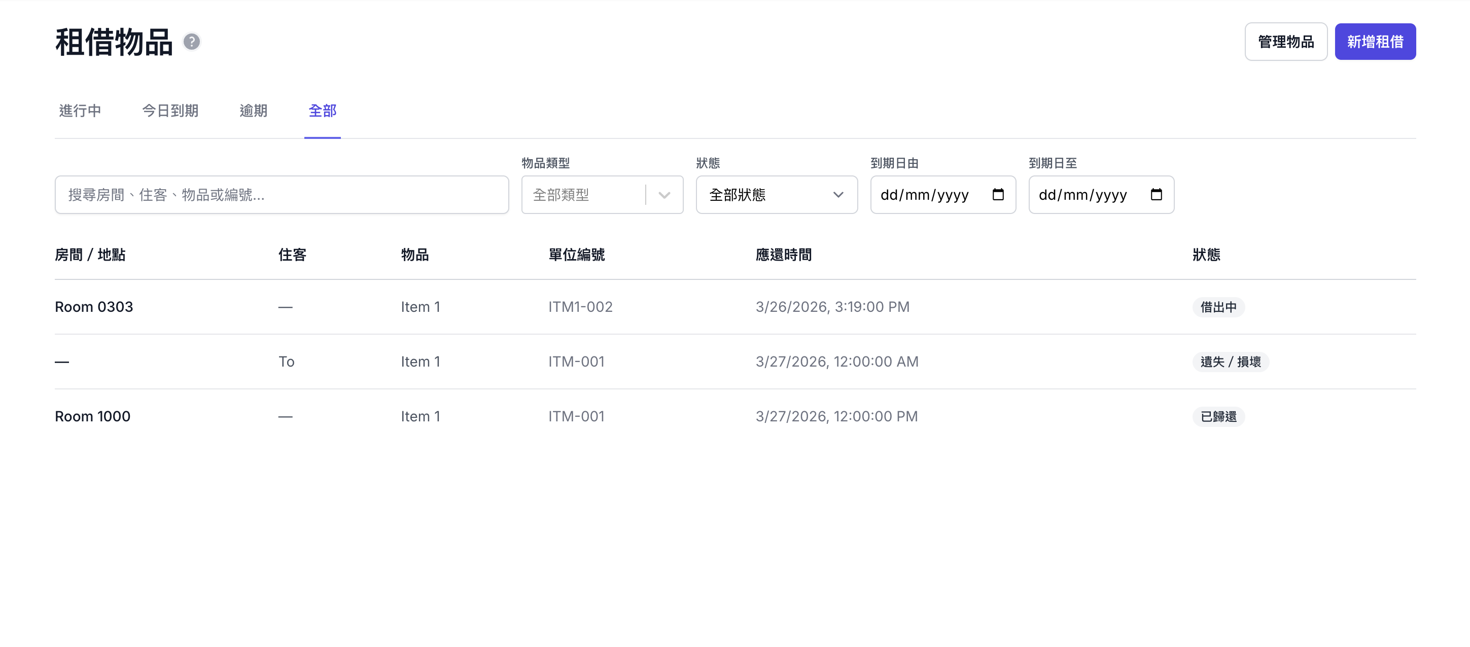The image size is (1470, 647).
Task: Click the 已歸還 status badge
Action: point(1218,416)
